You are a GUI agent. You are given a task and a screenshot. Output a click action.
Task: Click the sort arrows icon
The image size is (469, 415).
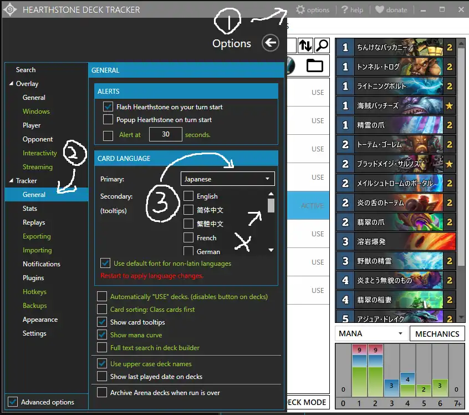(305, 45)
